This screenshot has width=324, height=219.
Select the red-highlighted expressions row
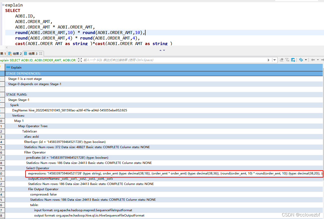(150, 173)
